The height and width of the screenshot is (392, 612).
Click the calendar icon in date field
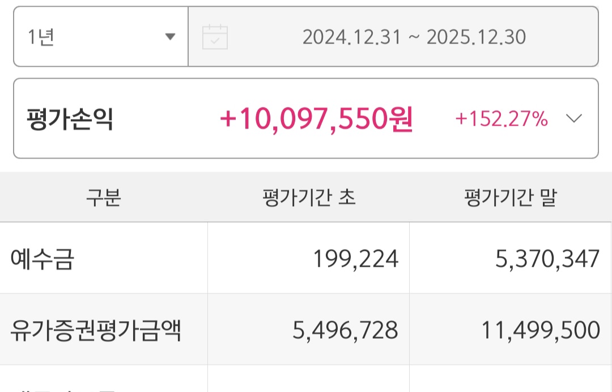pos(215,37)
